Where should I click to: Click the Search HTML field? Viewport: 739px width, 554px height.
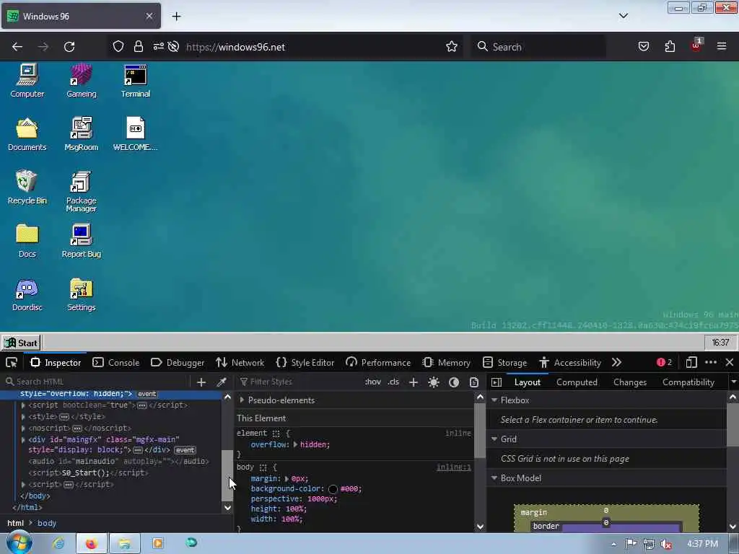pos(97,382)
